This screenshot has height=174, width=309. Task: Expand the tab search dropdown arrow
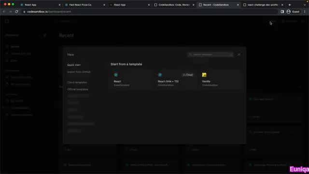(x=305, y=5)
